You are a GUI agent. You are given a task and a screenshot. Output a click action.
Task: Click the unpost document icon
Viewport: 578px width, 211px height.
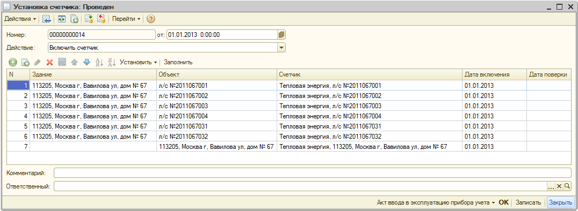(x=101, y=19)
